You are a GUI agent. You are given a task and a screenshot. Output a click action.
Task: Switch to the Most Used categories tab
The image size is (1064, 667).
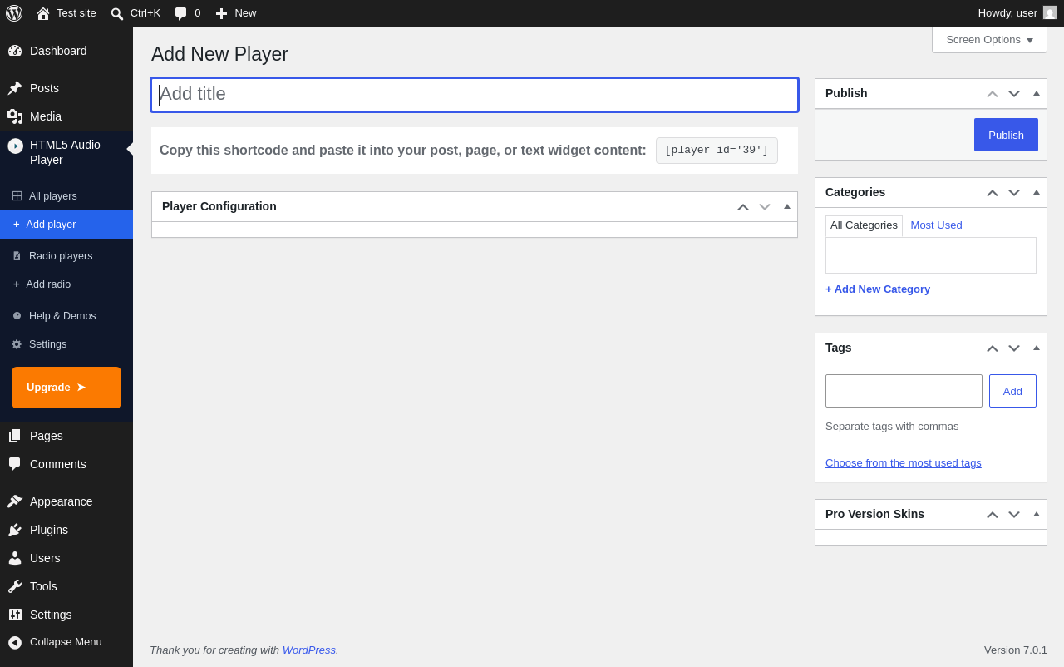(x=936, y=225)
